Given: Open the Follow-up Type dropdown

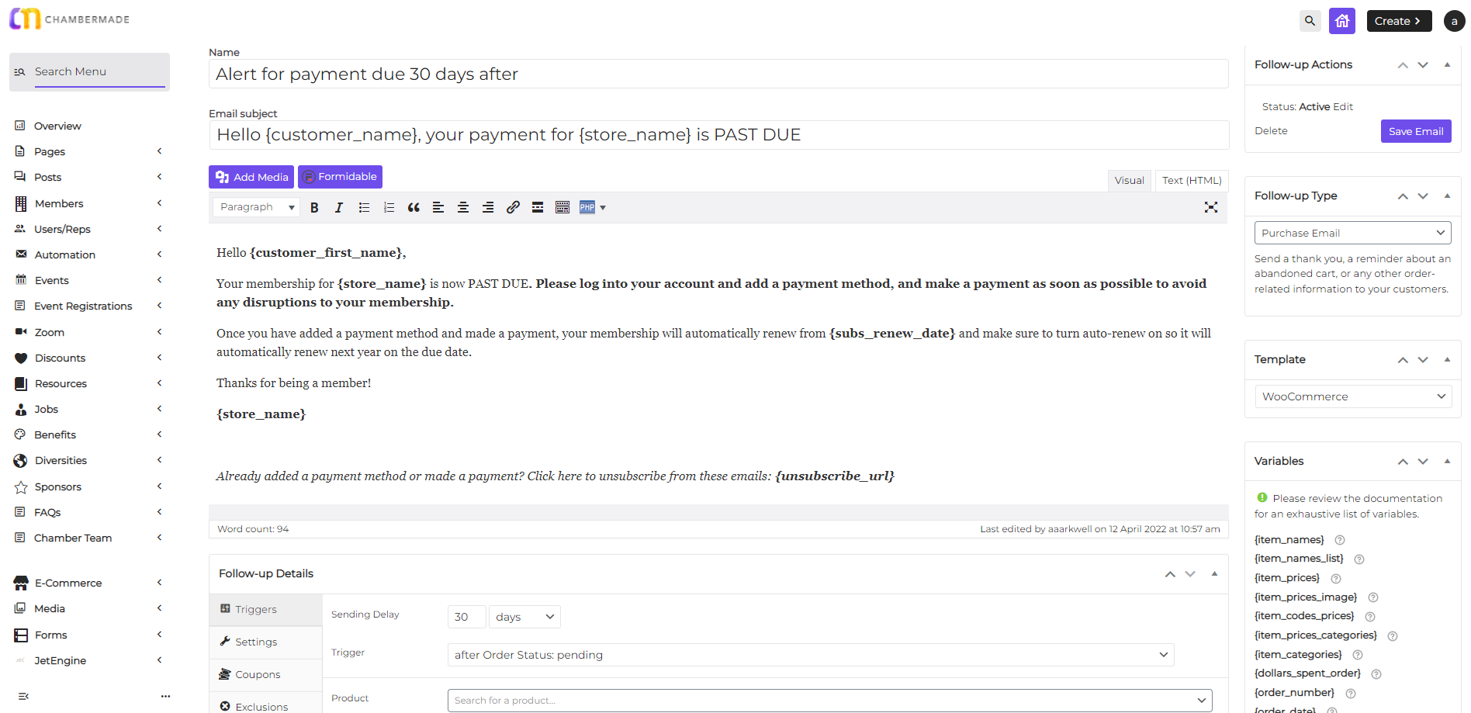Looking at the screenshot, I should [1352, 233].
